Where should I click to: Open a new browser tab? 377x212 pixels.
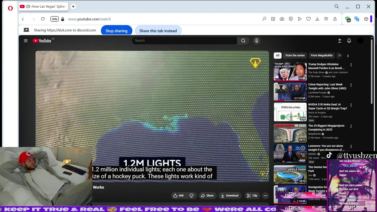coord(73,6)
